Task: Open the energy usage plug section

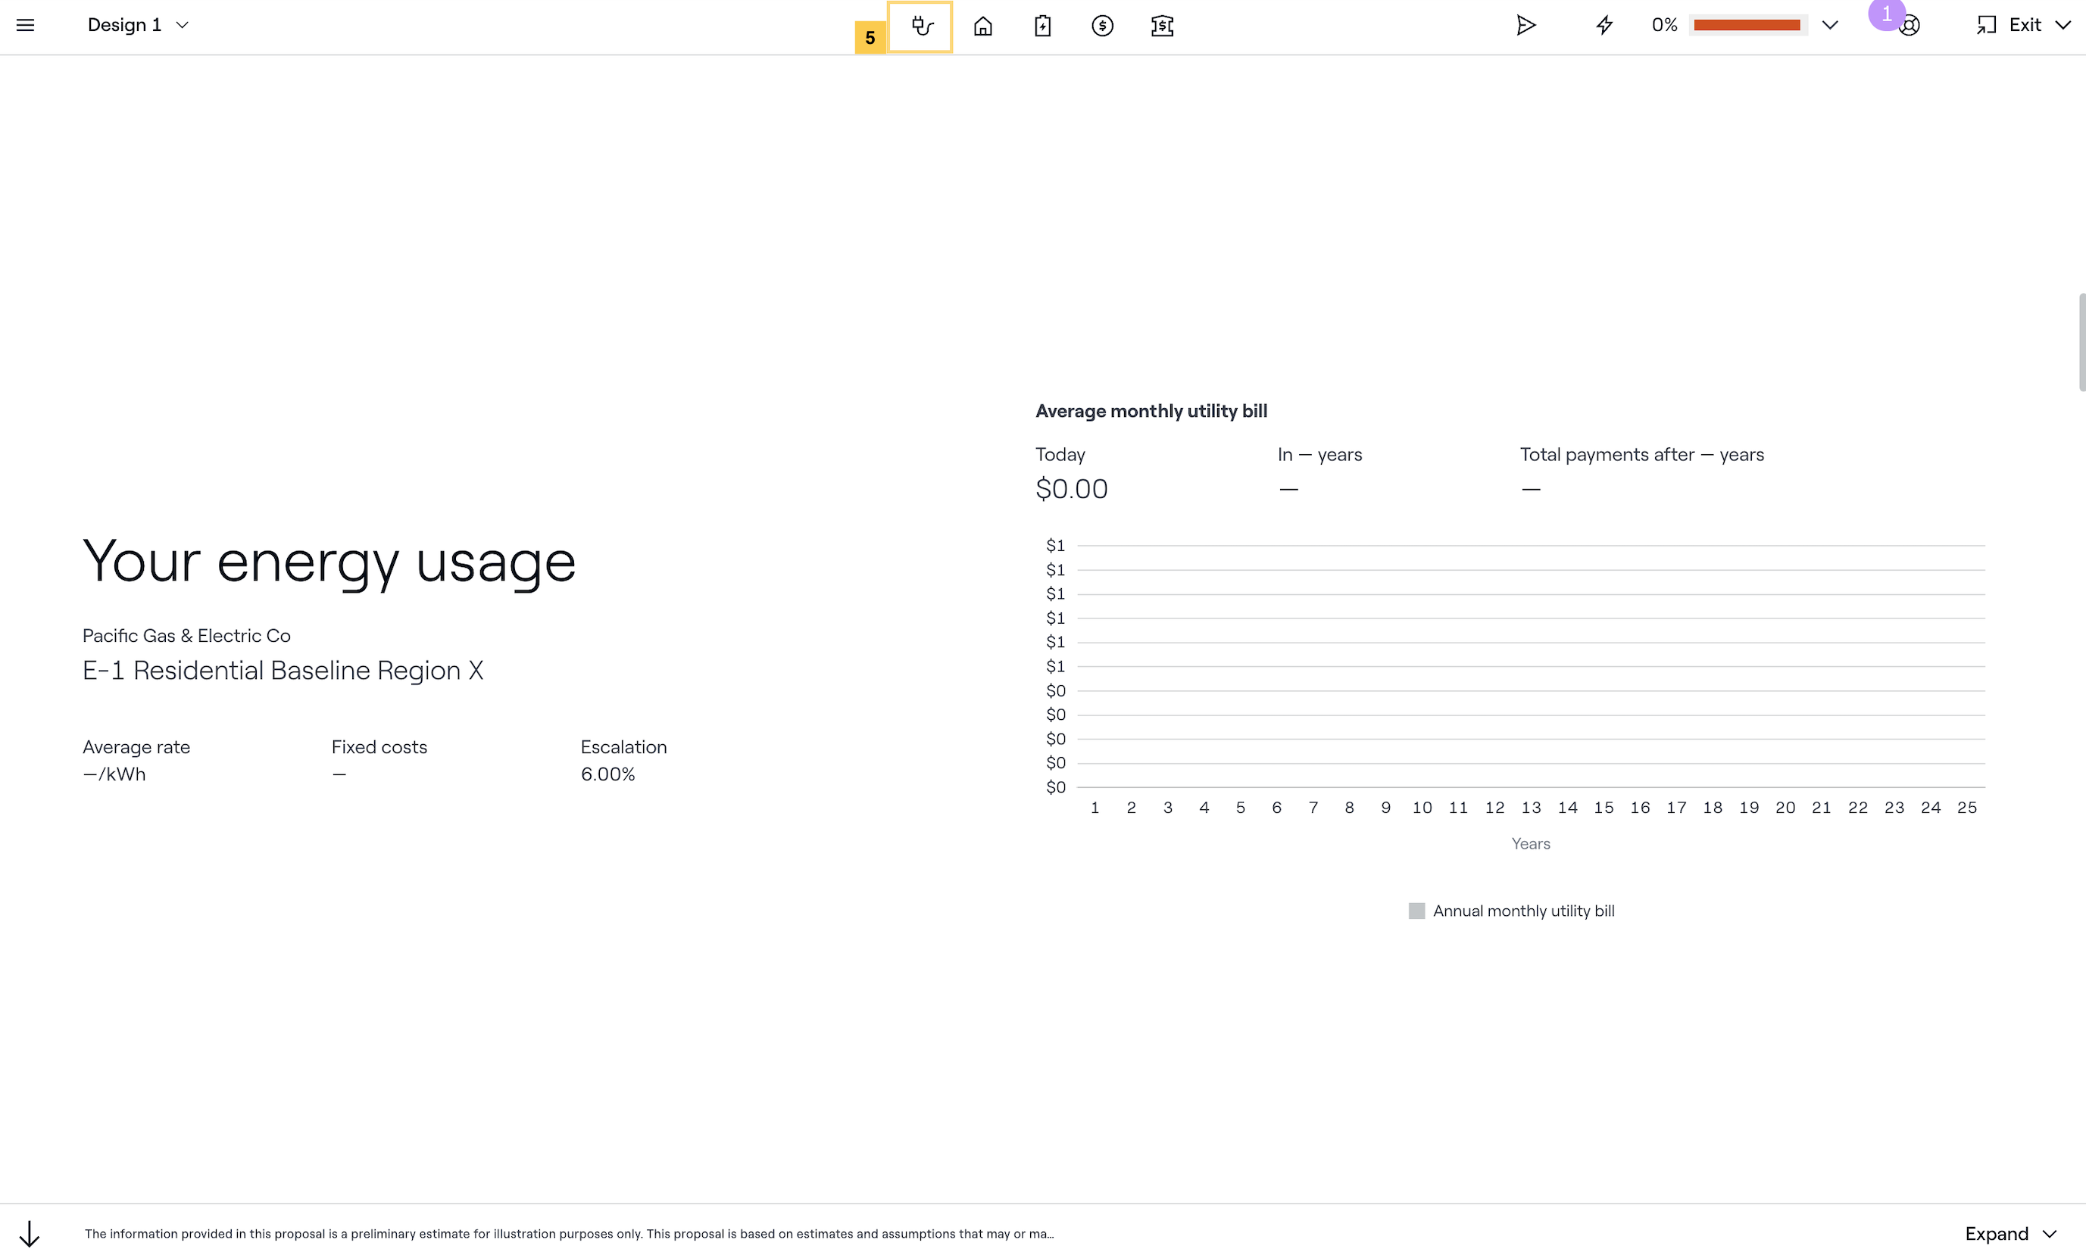Action: [921, 26]
